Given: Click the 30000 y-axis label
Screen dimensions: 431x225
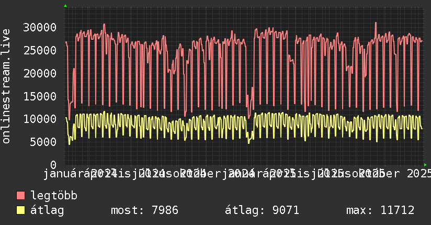Looking at the screenshot, I should point(40,28).
